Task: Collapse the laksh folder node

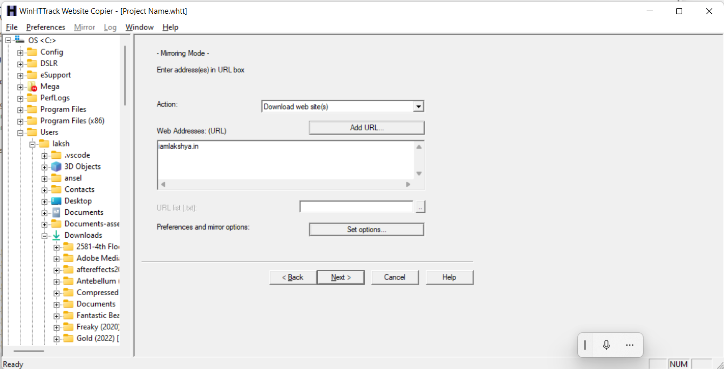Action: pos(32,144)
